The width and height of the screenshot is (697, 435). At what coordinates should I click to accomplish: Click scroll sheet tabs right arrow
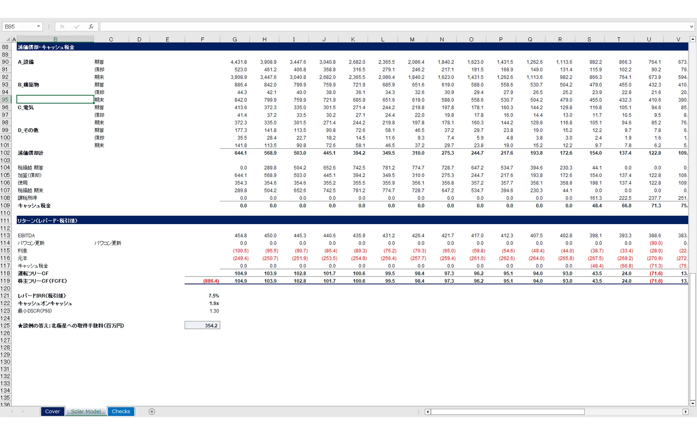pos(23,412)
